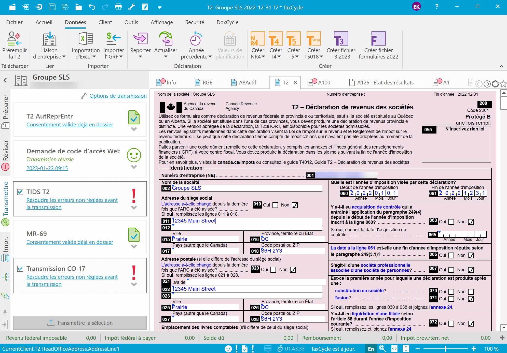
Task: Open help via question mark icon
Action: pyautogui.click(x=437, y=7)
